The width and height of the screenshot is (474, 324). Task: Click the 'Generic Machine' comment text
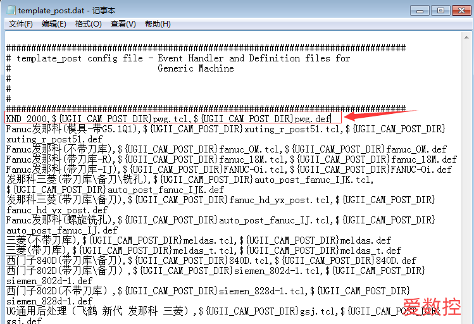click(x=196, y=68)
